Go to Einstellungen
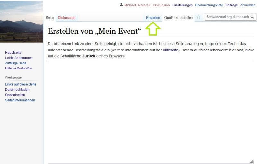Image resolution: width=257 pixels, height=164 pixels. point(182,5)
